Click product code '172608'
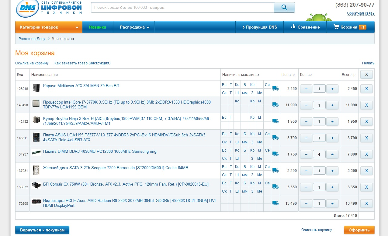The image size is (388, 236). coord(23,204)
